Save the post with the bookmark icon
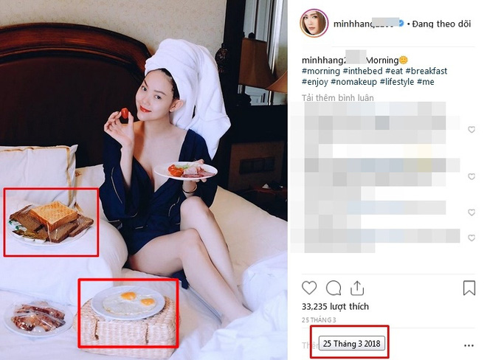This screenshot has height=360, width=487. click(x=469, y=288)
